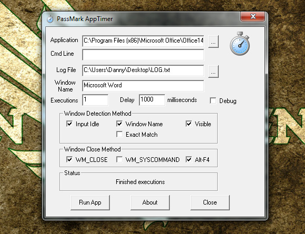Select the Executions count field
The width and height of the screenshot is (305, 234).
[95, 100]
